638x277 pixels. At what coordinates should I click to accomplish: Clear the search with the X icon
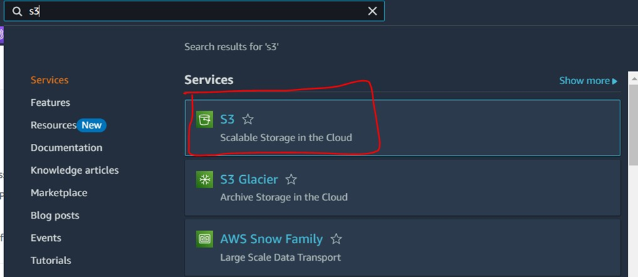[372, 11]
